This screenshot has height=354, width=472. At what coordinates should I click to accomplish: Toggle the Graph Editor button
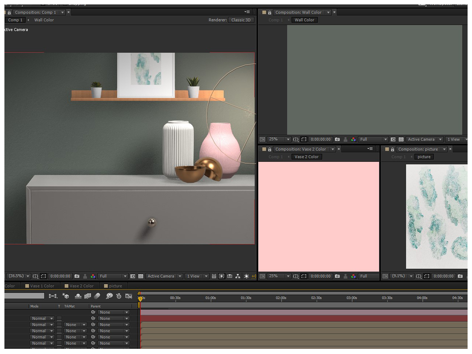(129, 296)
